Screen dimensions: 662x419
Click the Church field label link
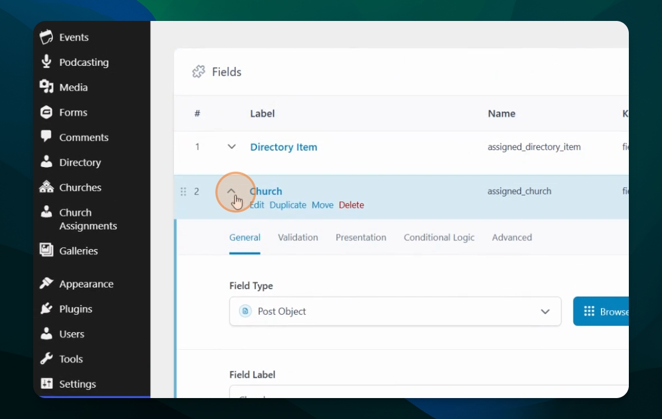point(266,191)
